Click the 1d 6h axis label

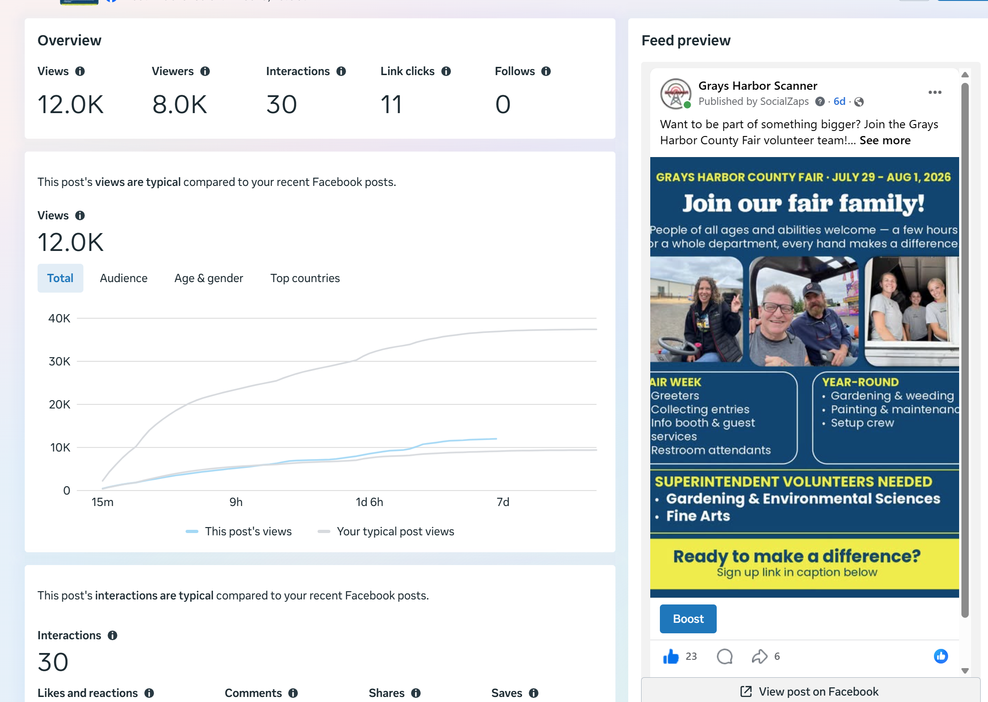pyautogui.click(x=369, y=502)
